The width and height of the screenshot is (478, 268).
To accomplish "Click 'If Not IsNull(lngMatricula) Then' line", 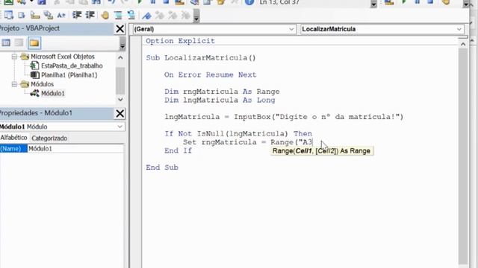I will coord(238,134).
